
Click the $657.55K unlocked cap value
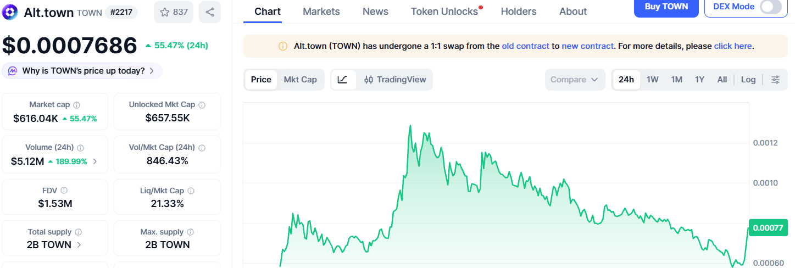168,118
